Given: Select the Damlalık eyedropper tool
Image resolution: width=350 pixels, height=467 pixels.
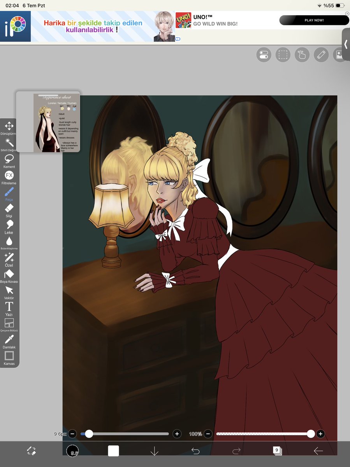Looking at the screenshot, I should [x=9, y=342].
